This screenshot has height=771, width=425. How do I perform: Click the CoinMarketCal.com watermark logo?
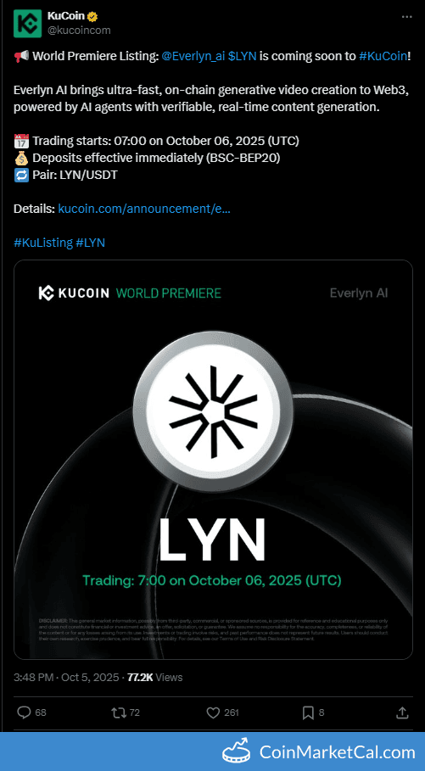point(319,751)
